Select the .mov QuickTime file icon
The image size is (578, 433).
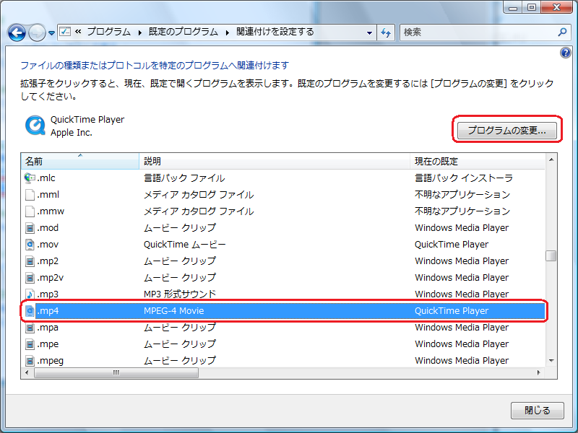click(30, 245)
